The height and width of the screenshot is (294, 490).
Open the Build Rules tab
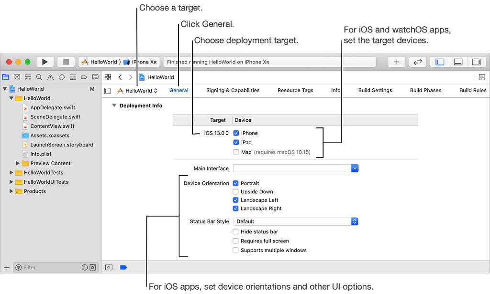pos(473,90)
